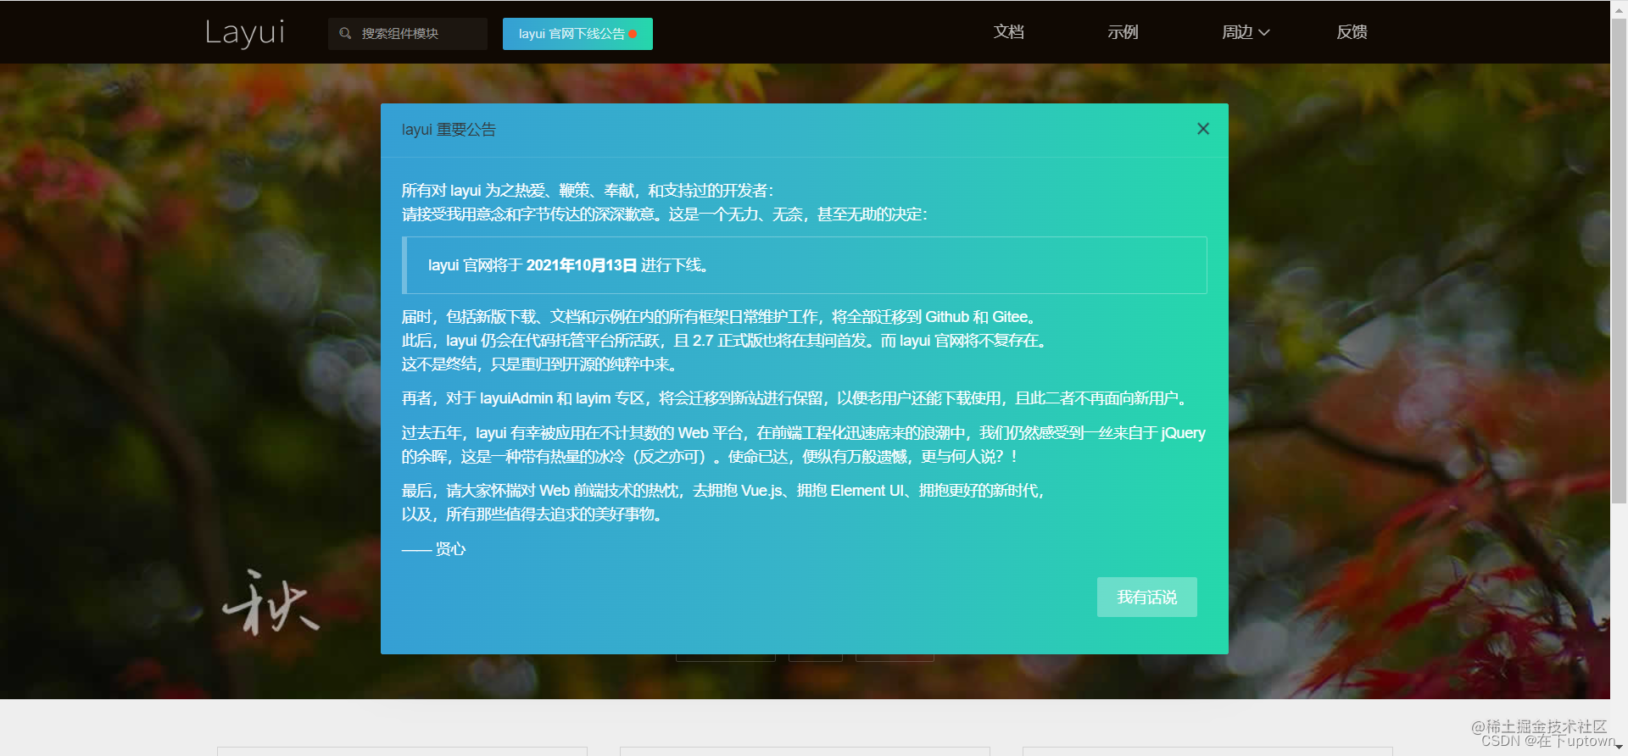Click the line mentioning Vue.js and Element UI
1628x756 pixels.
(723, 491)
